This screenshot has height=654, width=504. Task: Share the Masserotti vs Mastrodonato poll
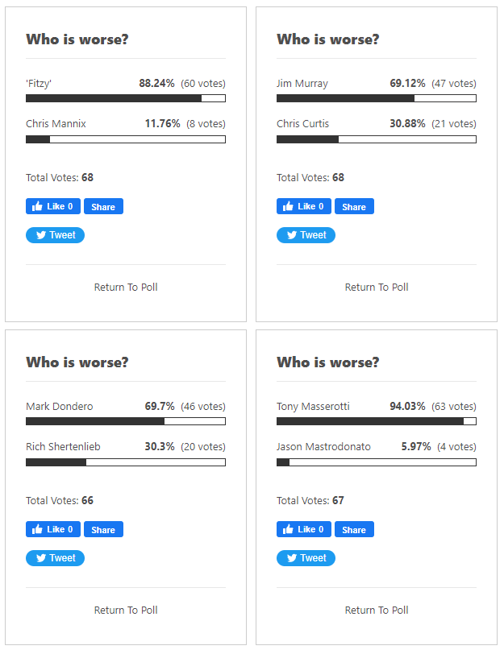(354, 529)
